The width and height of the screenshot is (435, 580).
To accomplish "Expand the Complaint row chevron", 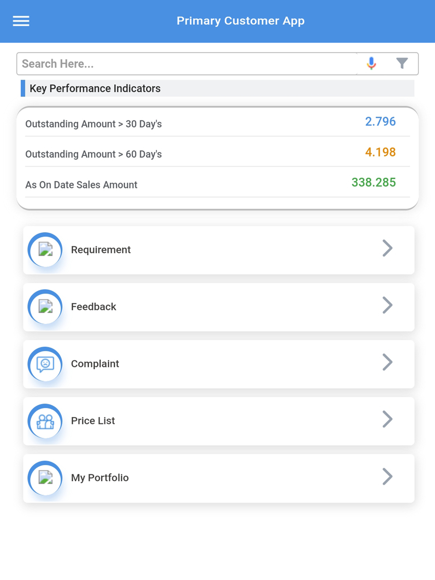I will click(x=387, y=362).
